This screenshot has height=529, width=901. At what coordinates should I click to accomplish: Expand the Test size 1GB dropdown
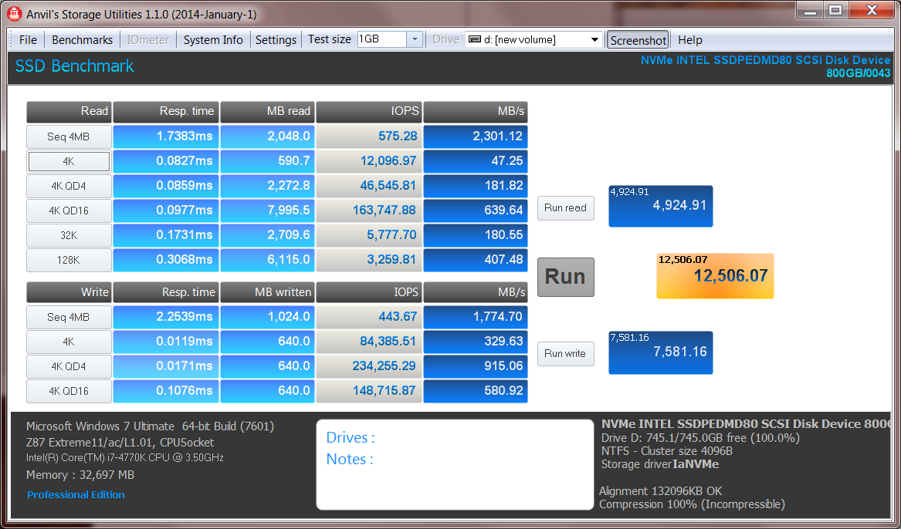414,39
